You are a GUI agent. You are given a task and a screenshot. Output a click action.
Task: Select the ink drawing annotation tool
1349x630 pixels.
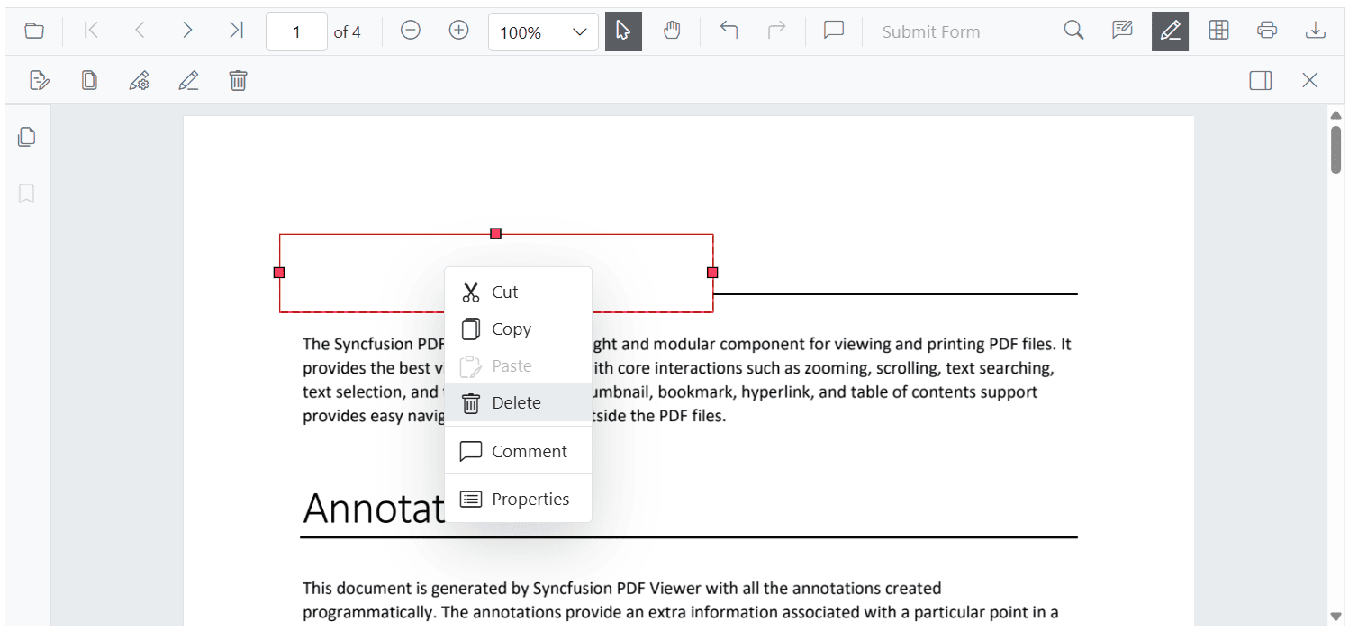[x=1170, y=30]
